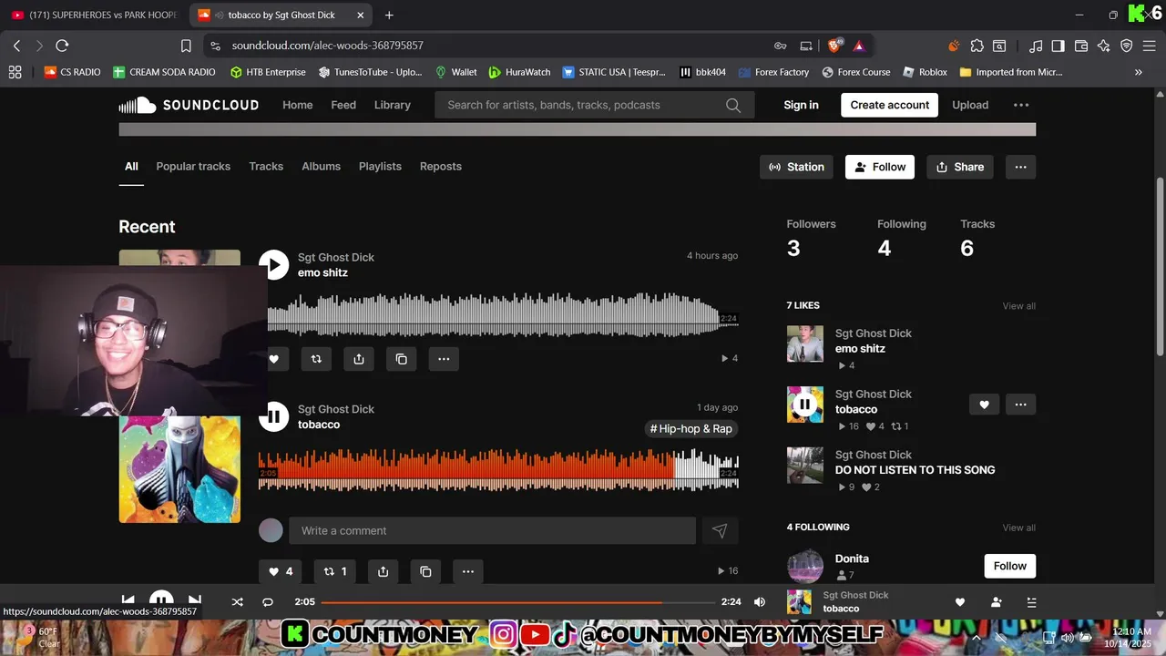Like the emo shitz track
This screenshot has height=656, width=1166.
[273, 359]
